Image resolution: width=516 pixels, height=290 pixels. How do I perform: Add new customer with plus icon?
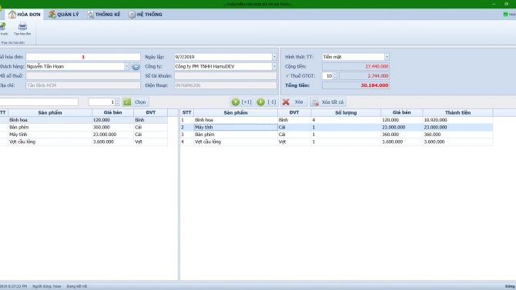pos(136,66)
